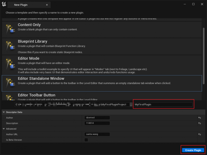Click the Author text field containing dzxmxd
Image resolution: width=207 pixels, height=155 pixels.
coord(97,118)
